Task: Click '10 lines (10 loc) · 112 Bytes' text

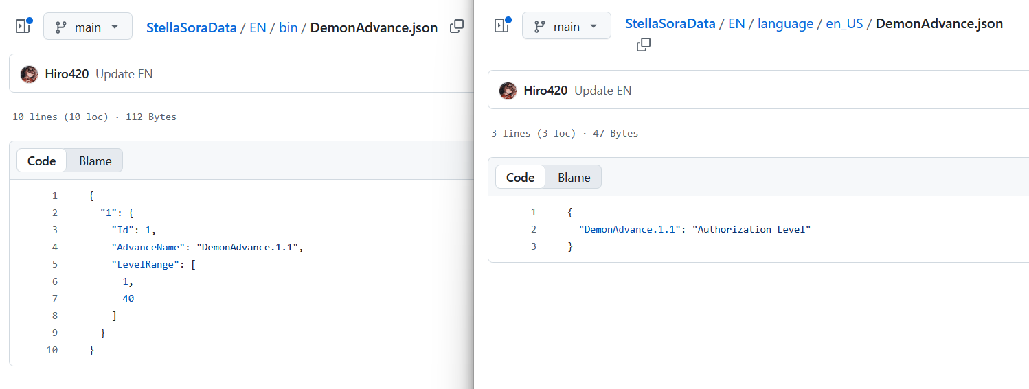Action: [x=94, y=117]
